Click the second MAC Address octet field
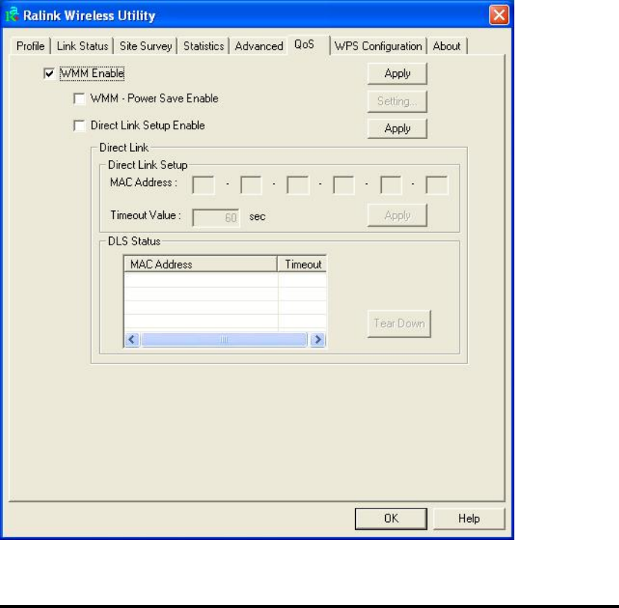The image size is (619, 608). click(x=251, y=185)
